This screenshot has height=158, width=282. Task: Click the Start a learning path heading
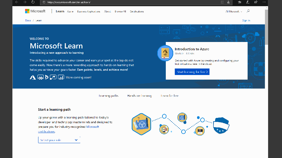point(54,110)
